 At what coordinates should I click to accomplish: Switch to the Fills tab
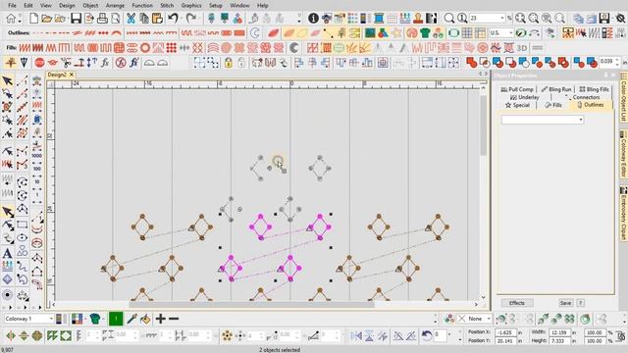[x=553, y=105]
